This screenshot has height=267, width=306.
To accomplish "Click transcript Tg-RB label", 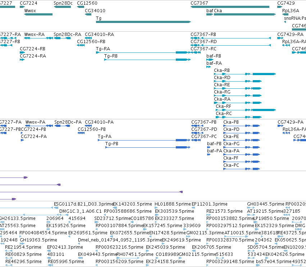I will [111, 56].
